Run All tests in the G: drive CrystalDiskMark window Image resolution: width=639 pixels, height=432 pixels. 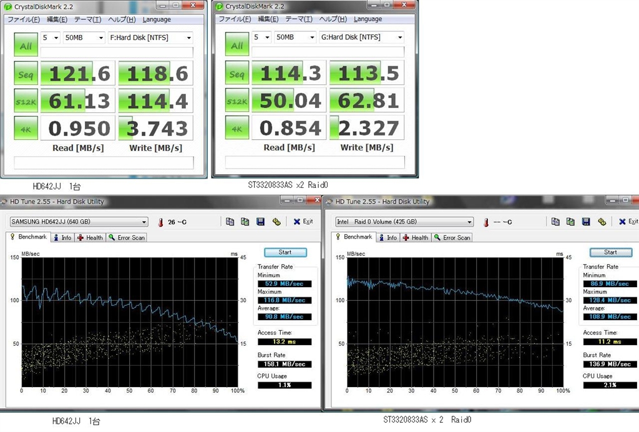click(237, 44)
